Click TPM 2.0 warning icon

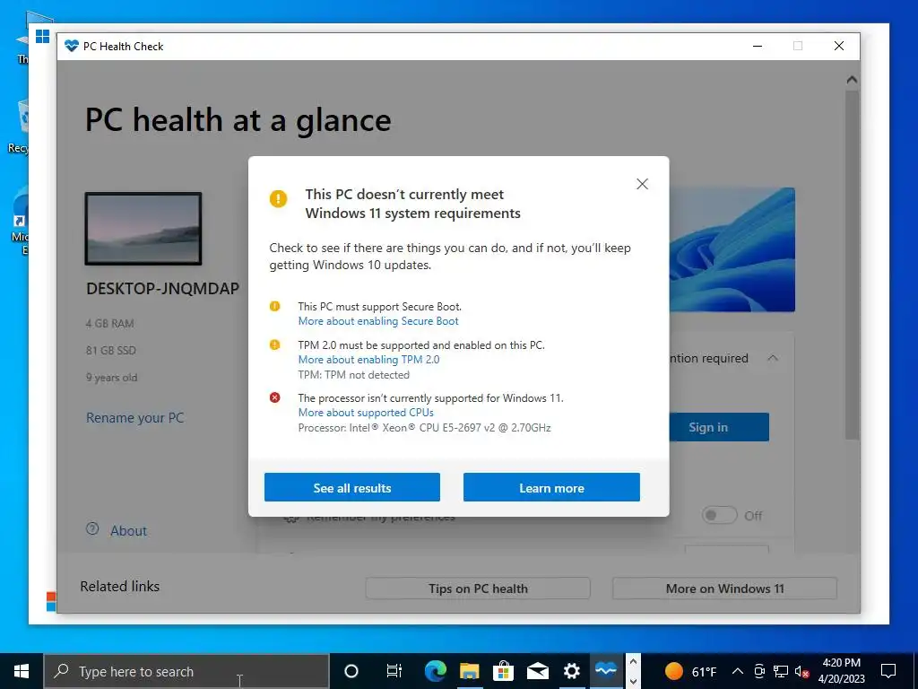[x=274, y=344]
